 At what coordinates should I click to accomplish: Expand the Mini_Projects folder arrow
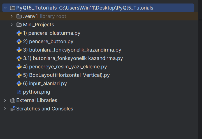(x=11, y=25)
